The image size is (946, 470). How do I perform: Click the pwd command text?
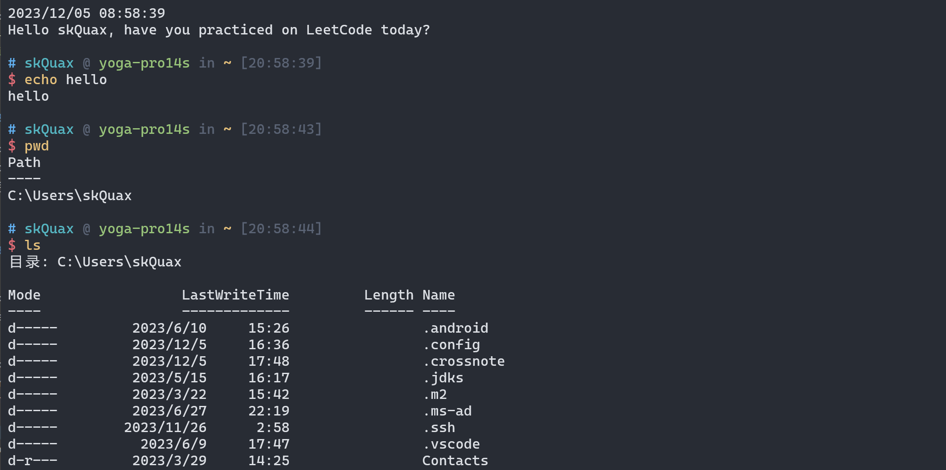click(x=37, y=146)
